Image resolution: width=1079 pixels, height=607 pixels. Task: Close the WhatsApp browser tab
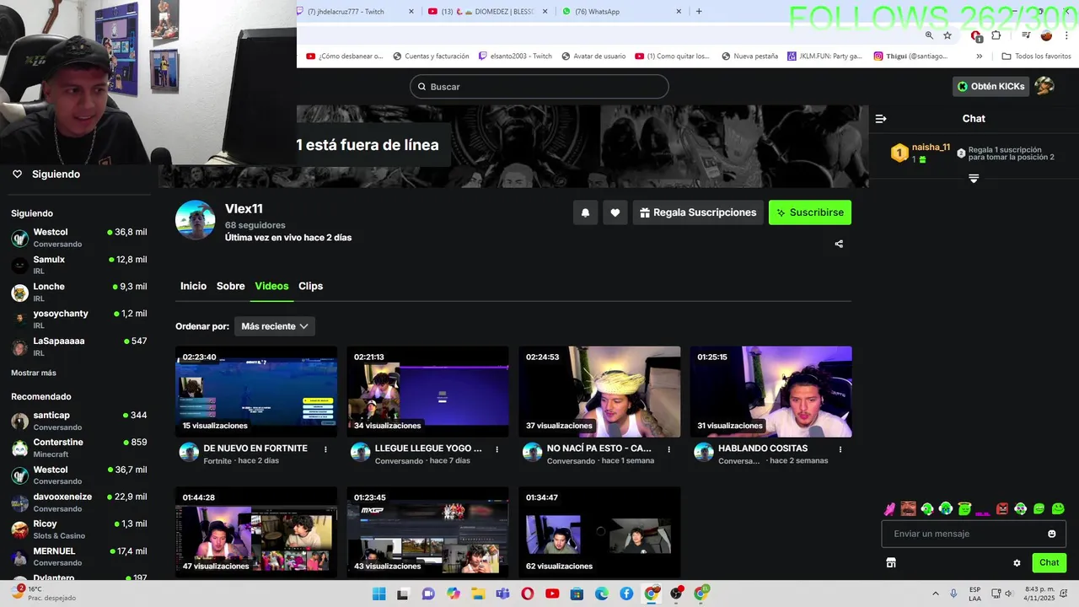(x=679, y=12)
